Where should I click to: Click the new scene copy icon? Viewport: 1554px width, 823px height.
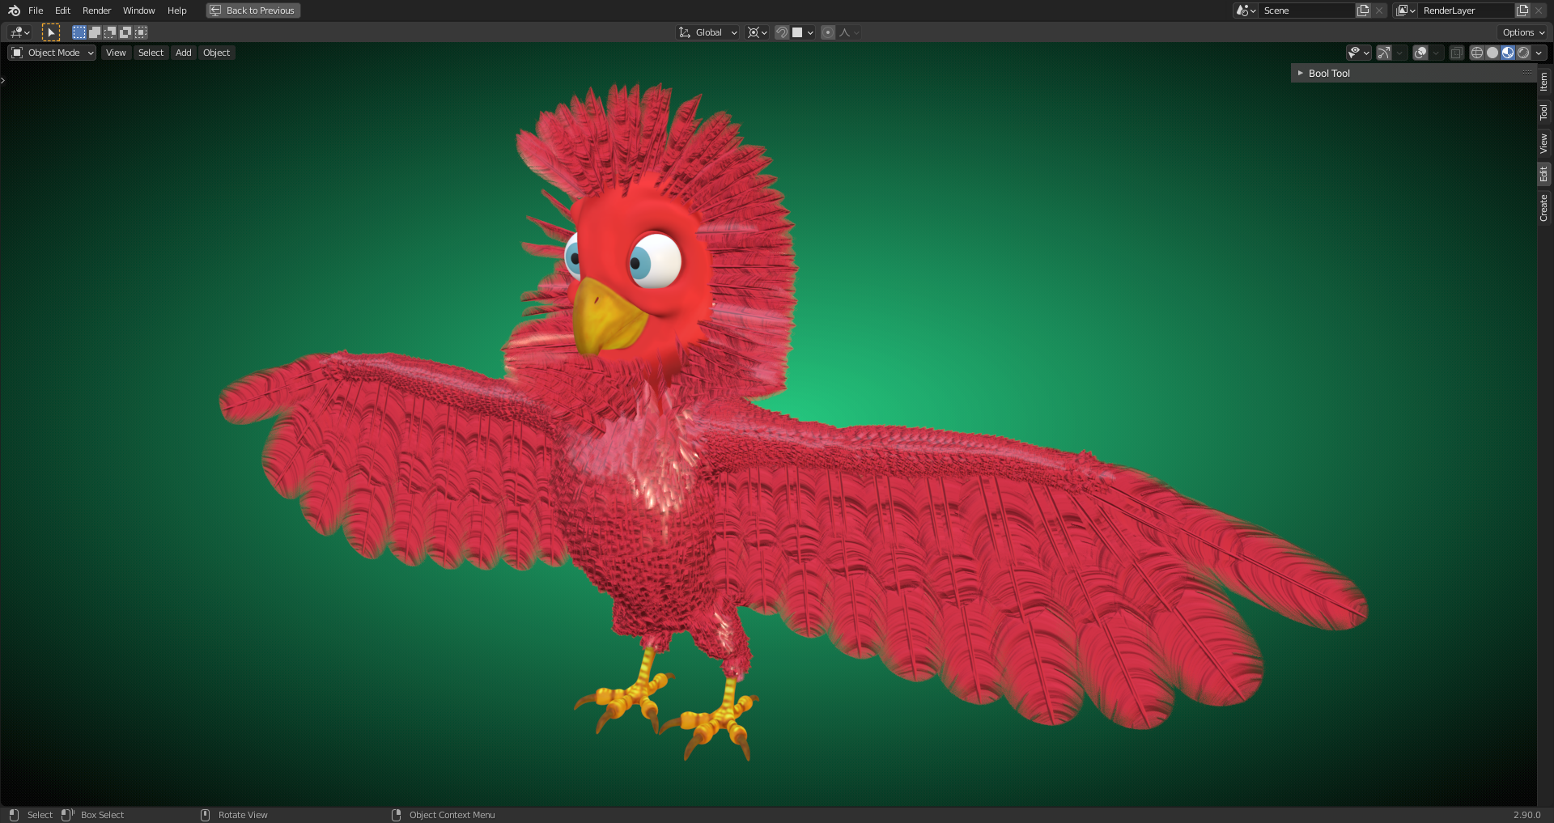1363,11
